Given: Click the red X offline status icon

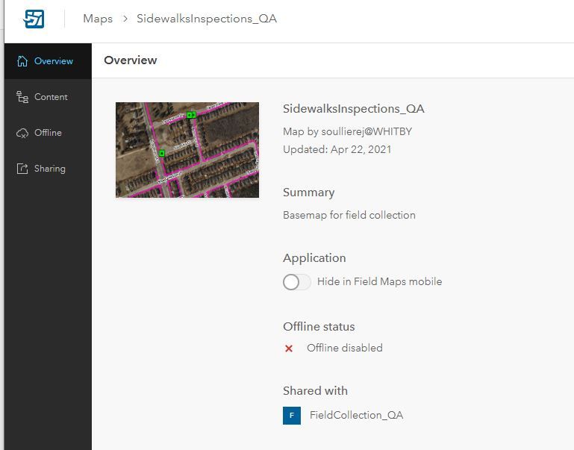Looking at the screenshot, I should click(x=289, y=348).
